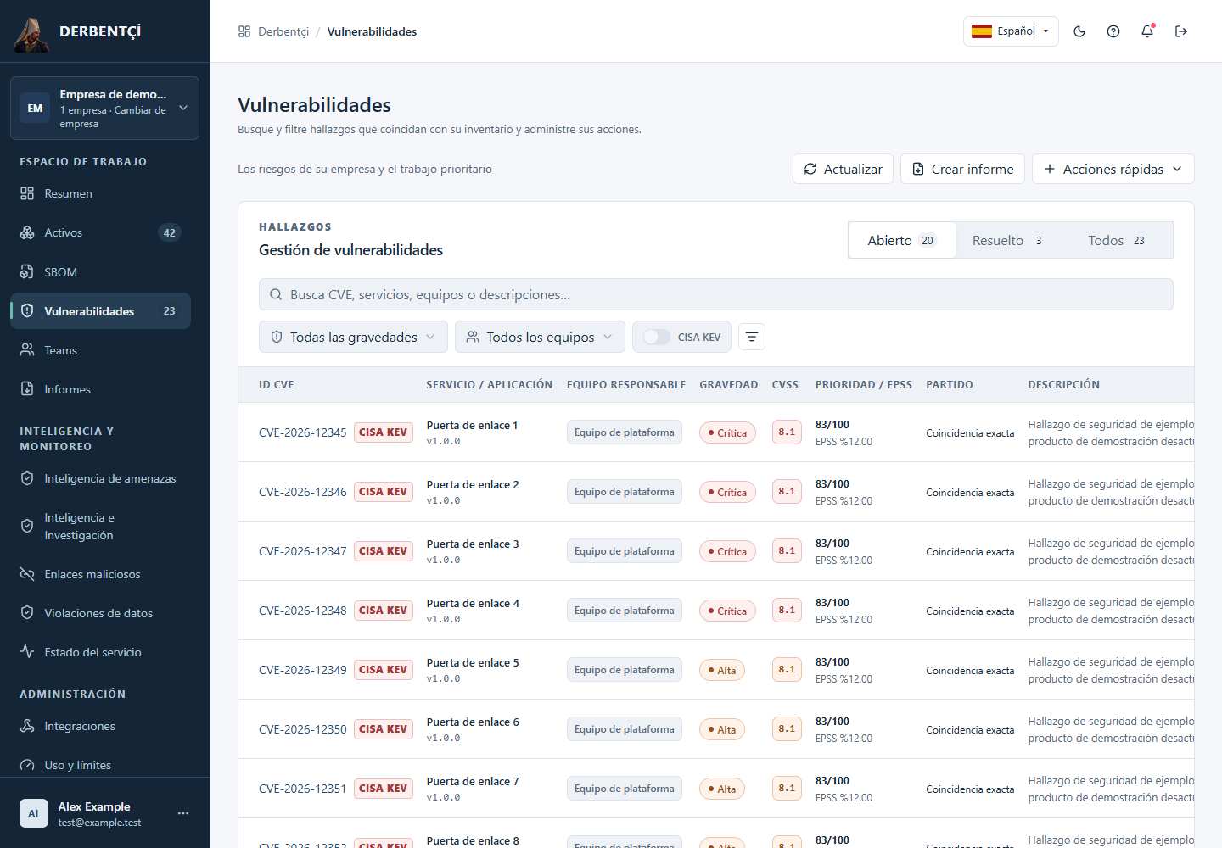This screenshot has width=1222, height=848.
Task: Enable the CISA KEV toggle
Action: 656,337
